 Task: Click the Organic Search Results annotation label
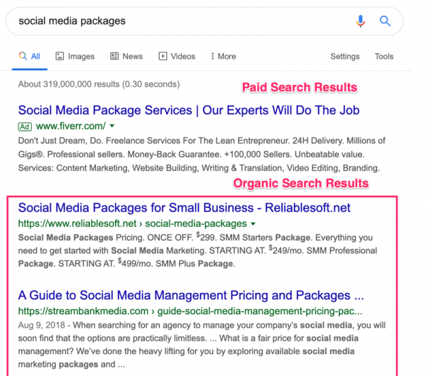(x=301, y=184)
